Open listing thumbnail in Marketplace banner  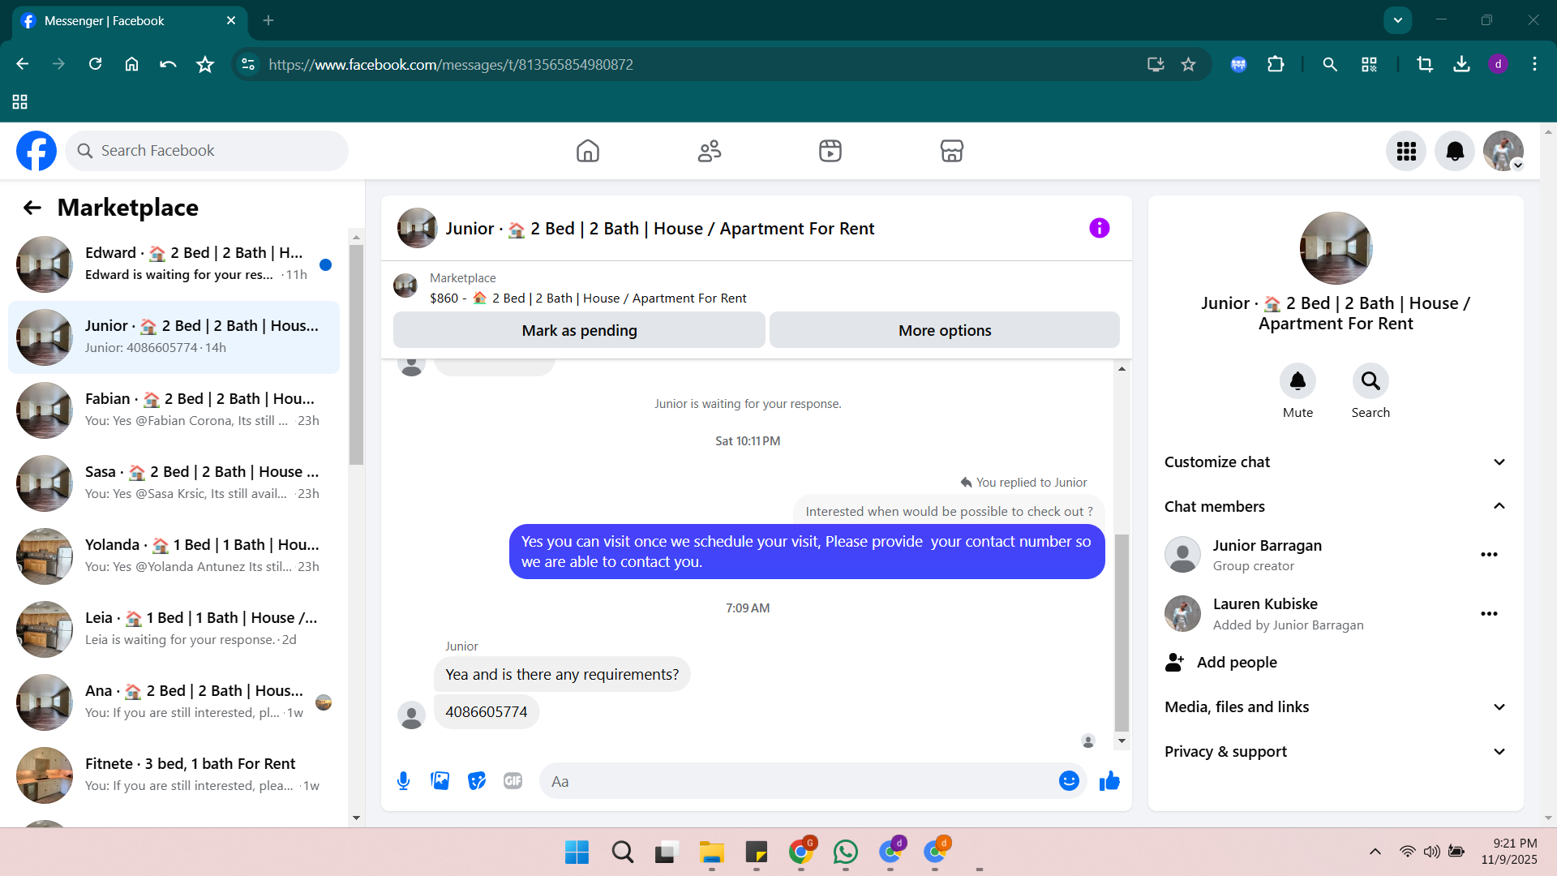(x=405, y=286)
